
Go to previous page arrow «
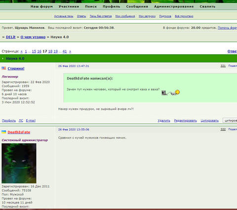(21, 51)
